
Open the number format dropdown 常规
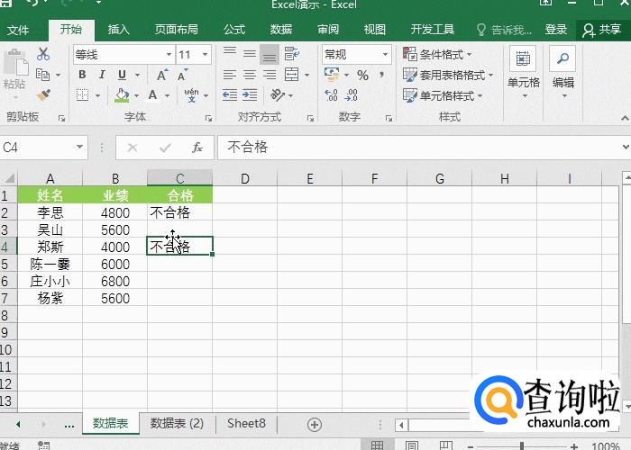385,54
